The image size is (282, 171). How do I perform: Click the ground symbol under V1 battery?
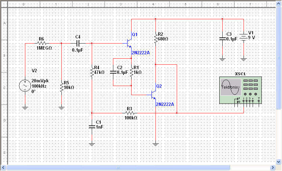244,59
